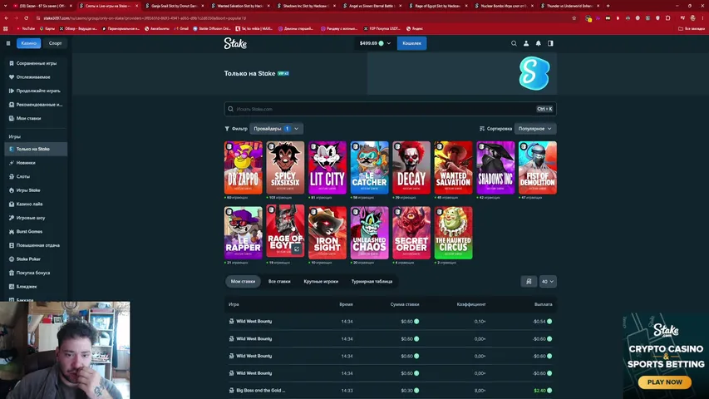Select Все ставки tab
709x399 pixels.
[x=279, y=282]
